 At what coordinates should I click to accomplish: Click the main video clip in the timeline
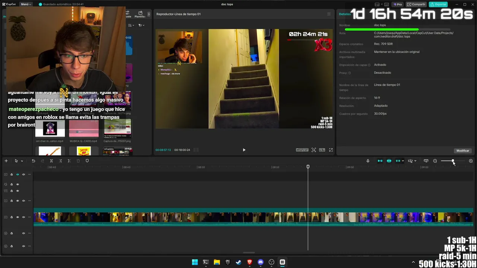point(253,217)
